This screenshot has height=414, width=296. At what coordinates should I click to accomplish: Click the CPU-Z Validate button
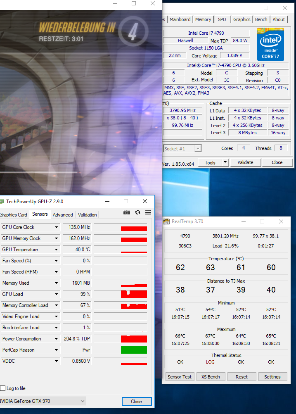tap(245, 162)
